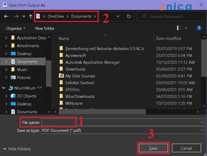Open recent locations dropdown arrow

pos(24,16)
